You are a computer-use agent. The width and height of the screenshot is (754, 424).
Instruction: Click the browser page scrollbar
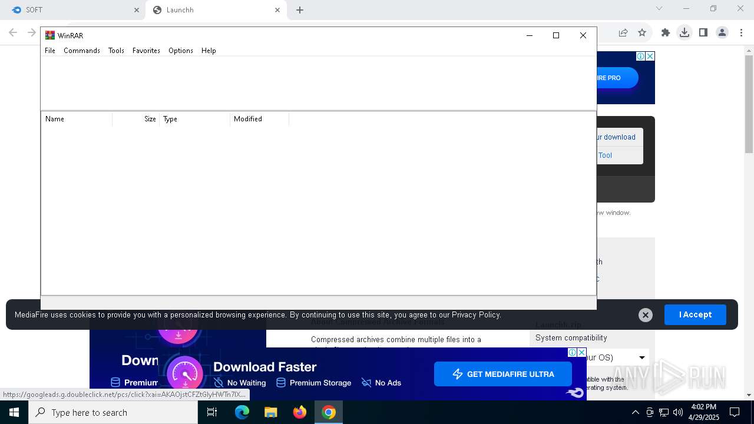click(749, 104)
